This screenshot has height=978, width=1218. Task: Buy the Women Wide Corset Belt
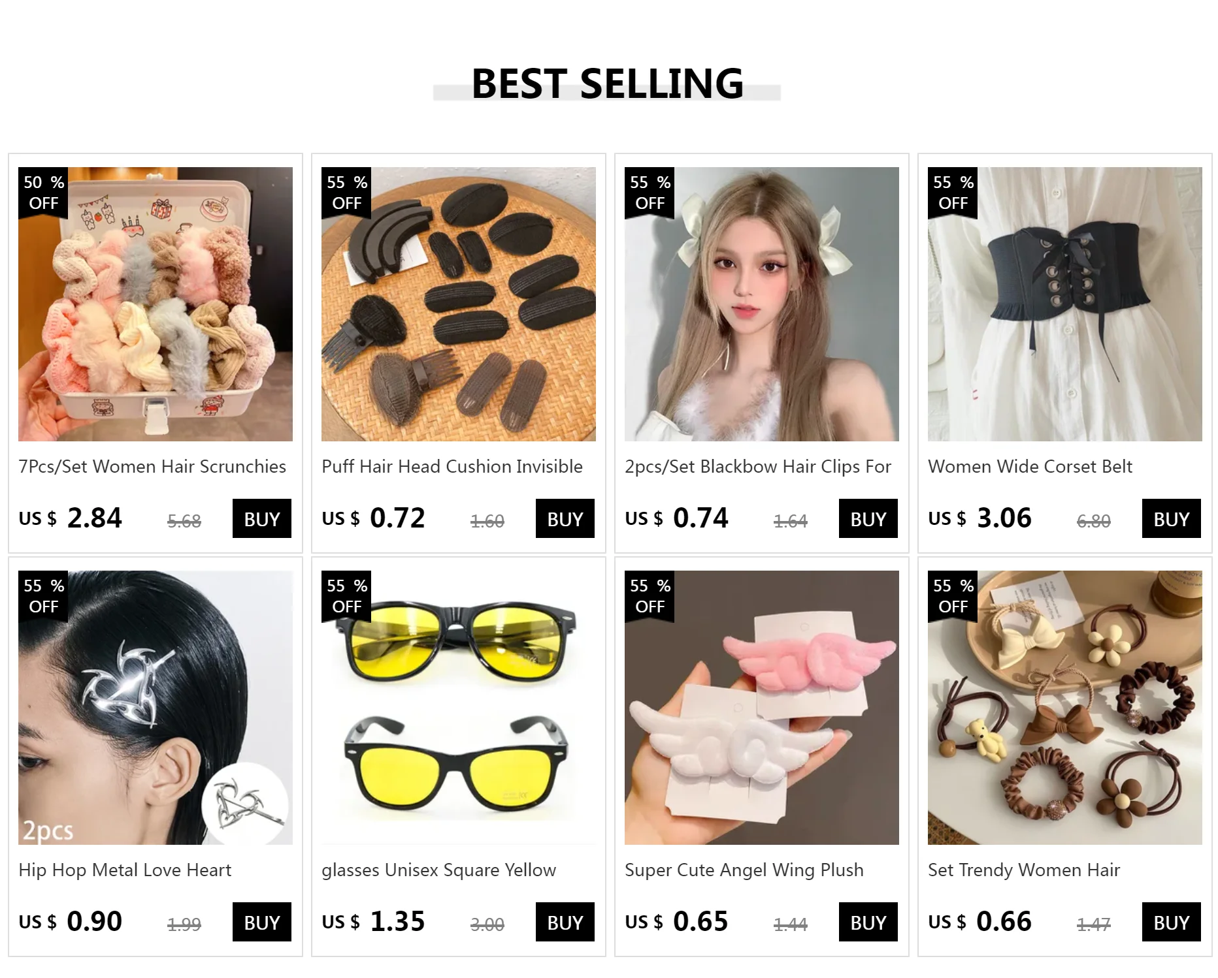(1172, 519)
